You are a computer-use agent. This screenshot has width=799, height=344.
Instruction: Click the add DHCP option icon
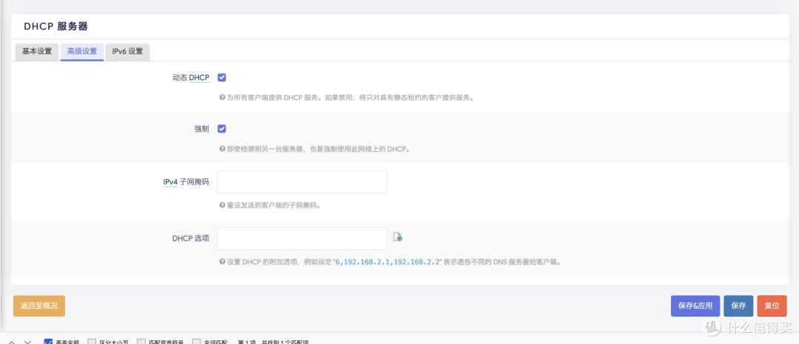pyautogui.click(x=398, y=237)
